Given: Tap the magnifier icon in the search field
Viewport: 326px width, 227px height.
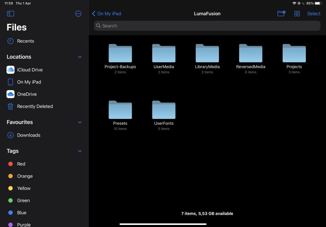Looking at the screenshot, I should point(98,26).
